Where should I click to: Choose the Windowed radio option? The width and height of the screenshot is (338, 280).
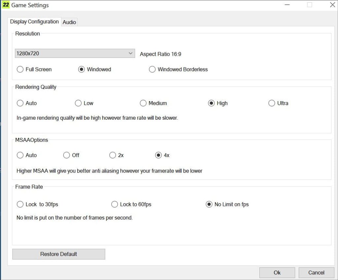82,69
